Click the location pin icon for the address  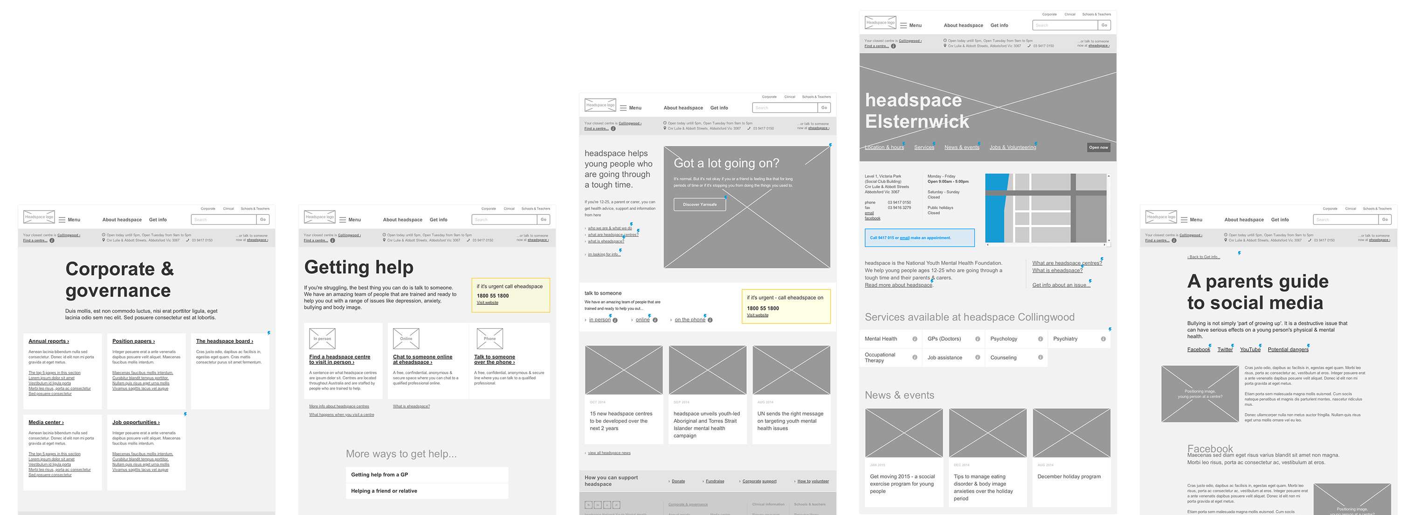coord(664,128)
